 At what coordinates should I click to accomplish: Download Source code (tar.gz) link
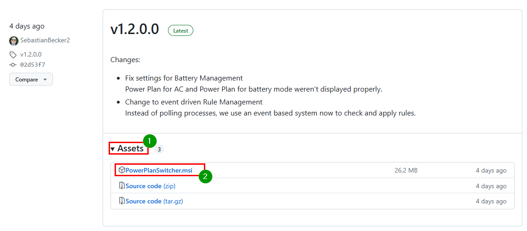point(154,202)
